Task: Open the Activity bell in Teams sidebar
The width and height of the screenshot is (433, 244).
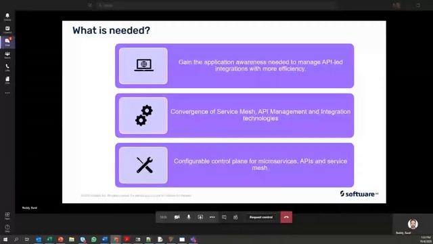Action: [7, 16]
